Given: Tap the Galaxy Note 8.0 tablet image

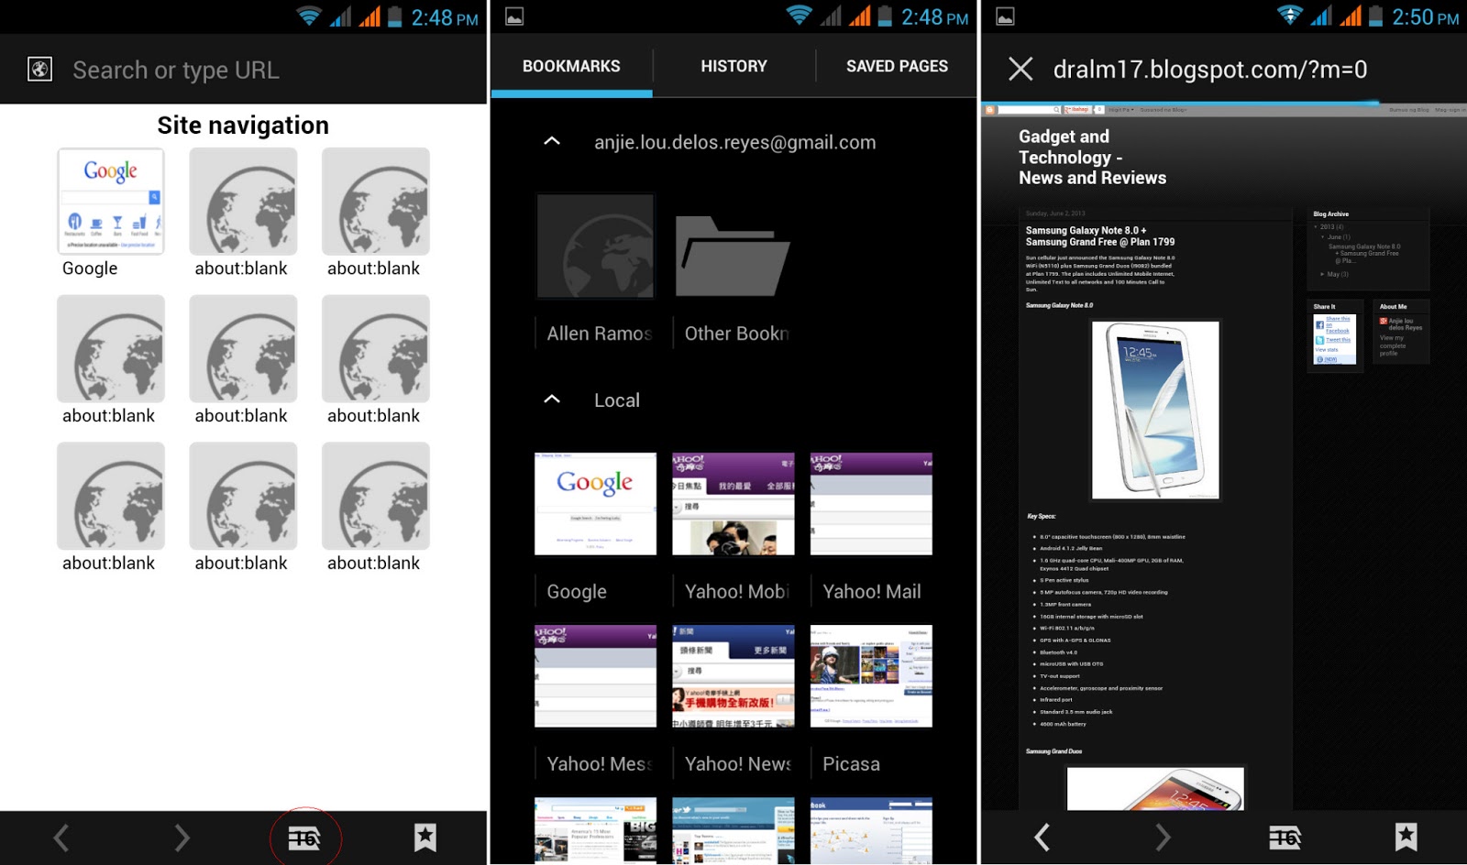Looking at the screenshot, I should (x=1155, y=410).
